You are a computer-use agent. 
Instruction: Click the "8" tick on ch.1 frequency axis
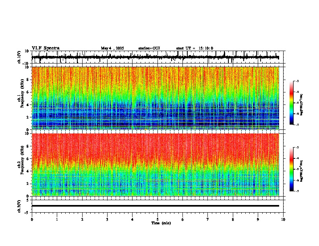pyautogui.click(x=28, y=80)
